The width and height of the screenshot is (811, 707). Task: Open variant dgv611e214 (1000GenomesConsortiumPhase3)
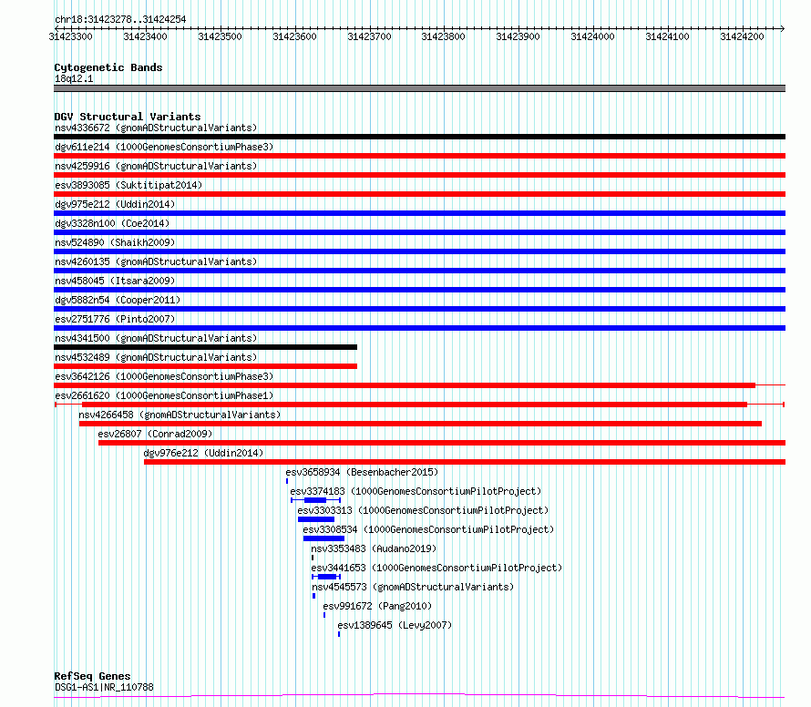click(x=164, y=147)
